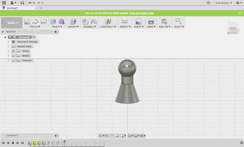Click the Select tool icon
Viewport: 244px width, 147px height.
[178, 21]
